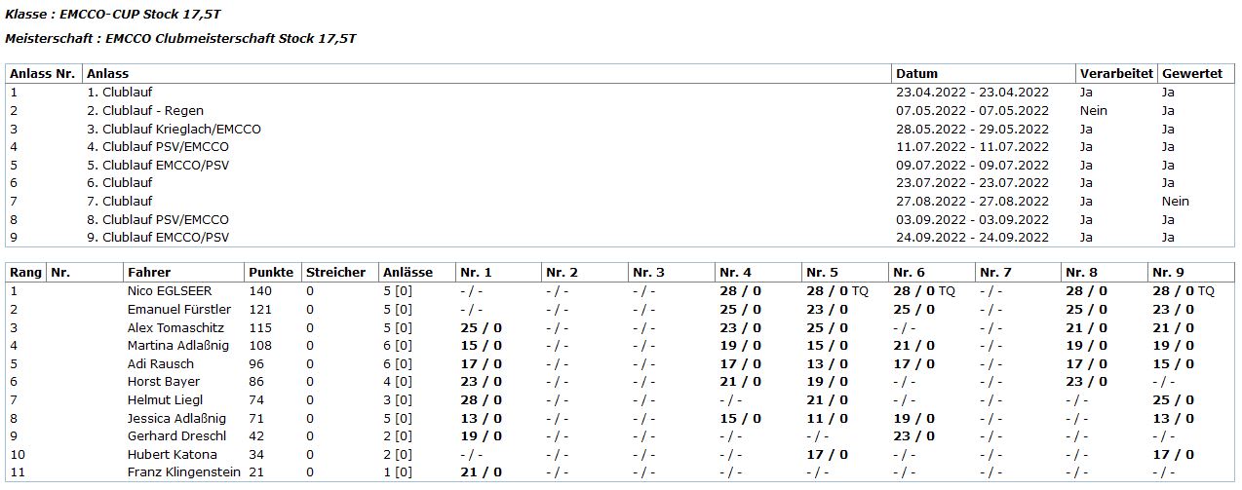Click date 24.09.2022 - 24.09.2022
The height and width of the screenshot is (490, 1242).
[972, 237]
